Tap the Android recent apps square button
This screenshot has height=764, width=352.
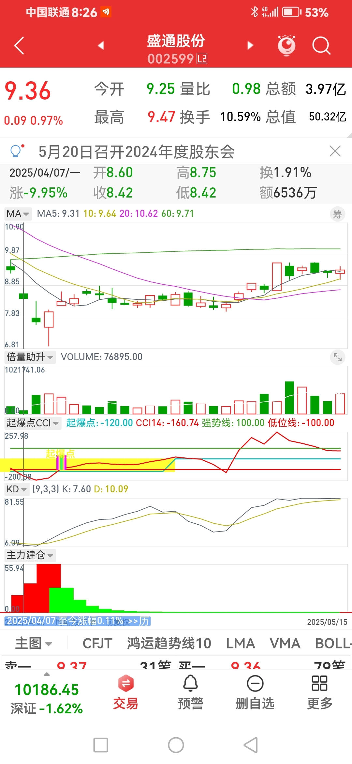101,745
